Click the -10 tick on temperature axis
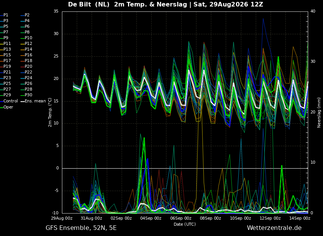 [x=55, y=213]
